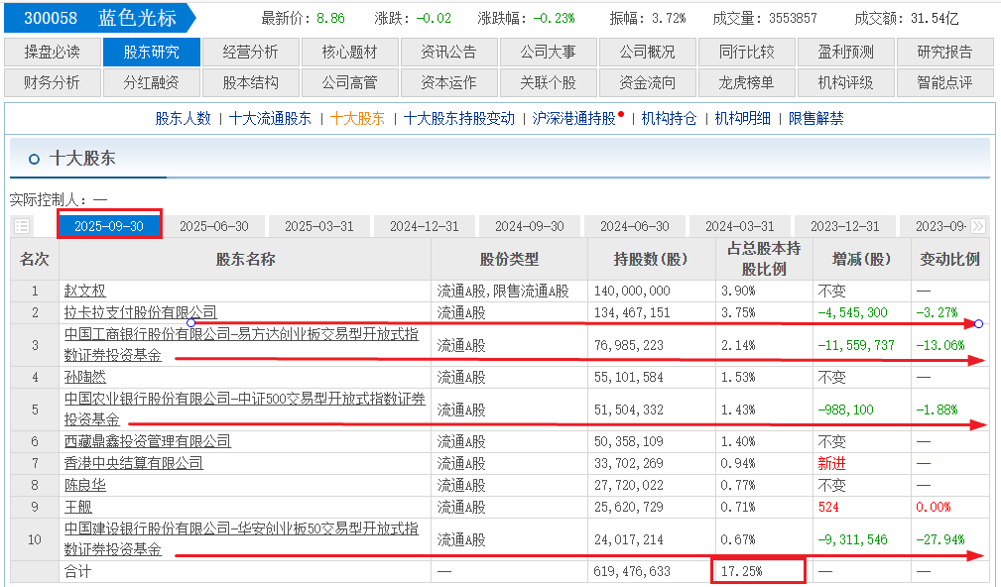Go to 机构明细 section link

click(x=742, y=118)
